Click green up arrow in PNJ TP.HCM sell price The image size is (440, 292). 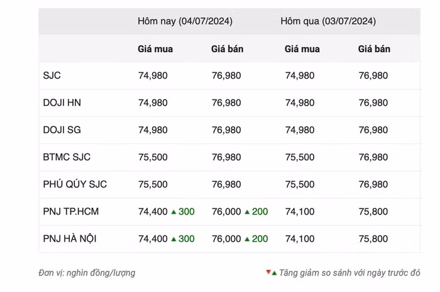[x=247, y=212]
